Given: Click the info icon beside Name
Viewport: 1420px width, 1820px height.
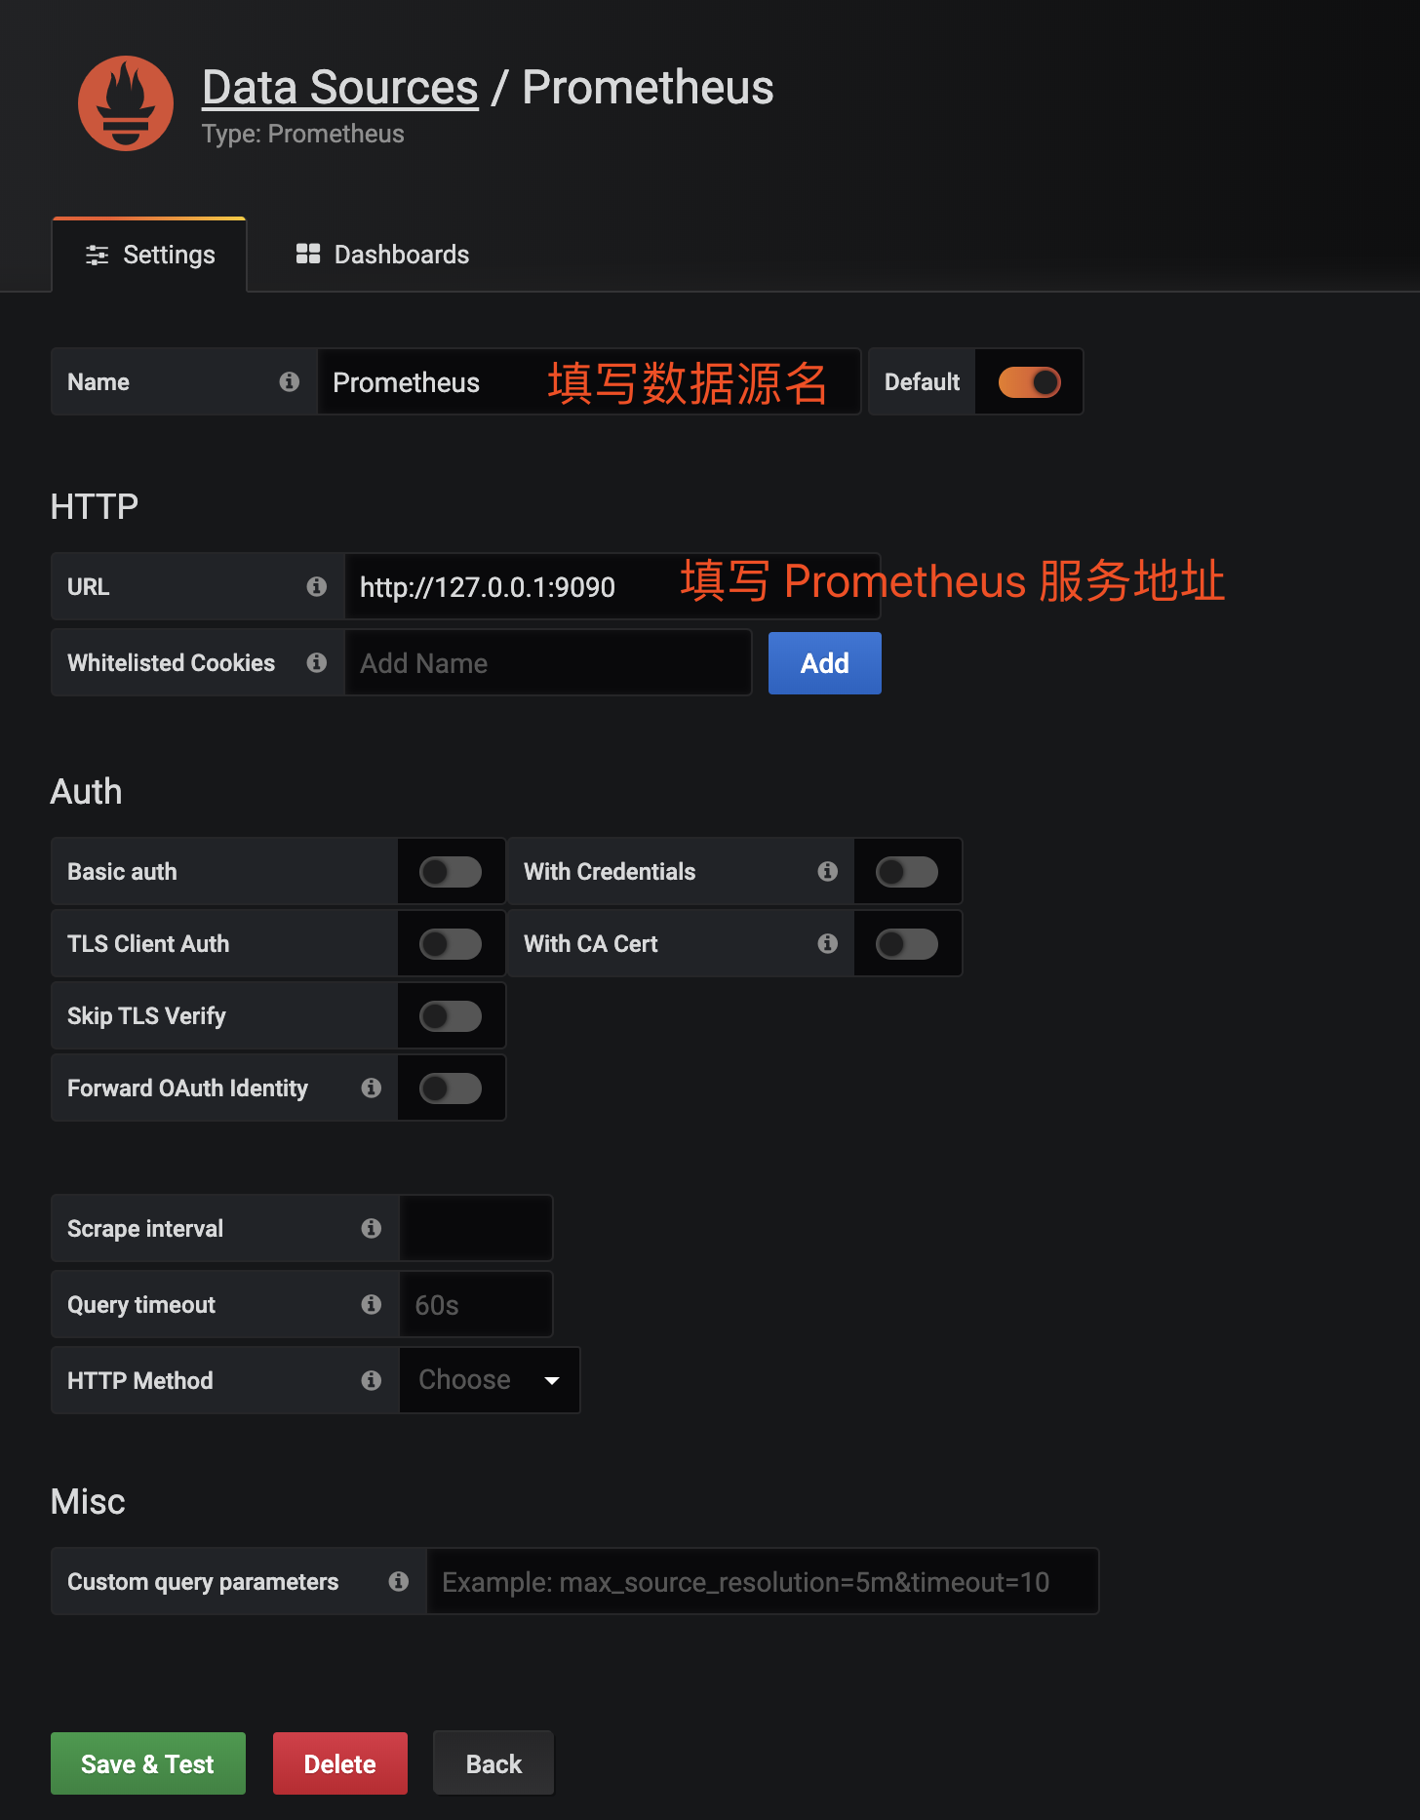Looking at the screenshot, I should click(x=289, y=381).
